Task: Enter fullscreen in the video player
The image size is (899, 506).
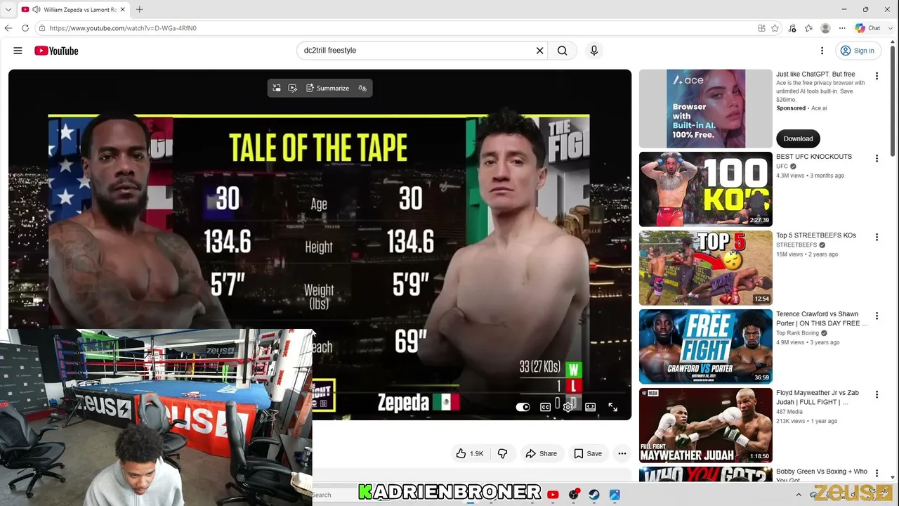Action: tap(613, 407)
